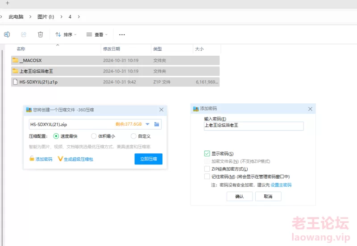The width and height of the screenshot is (357, 246).
Task: Expand the 排序 sort dropdown
Action: pos(66,34)
